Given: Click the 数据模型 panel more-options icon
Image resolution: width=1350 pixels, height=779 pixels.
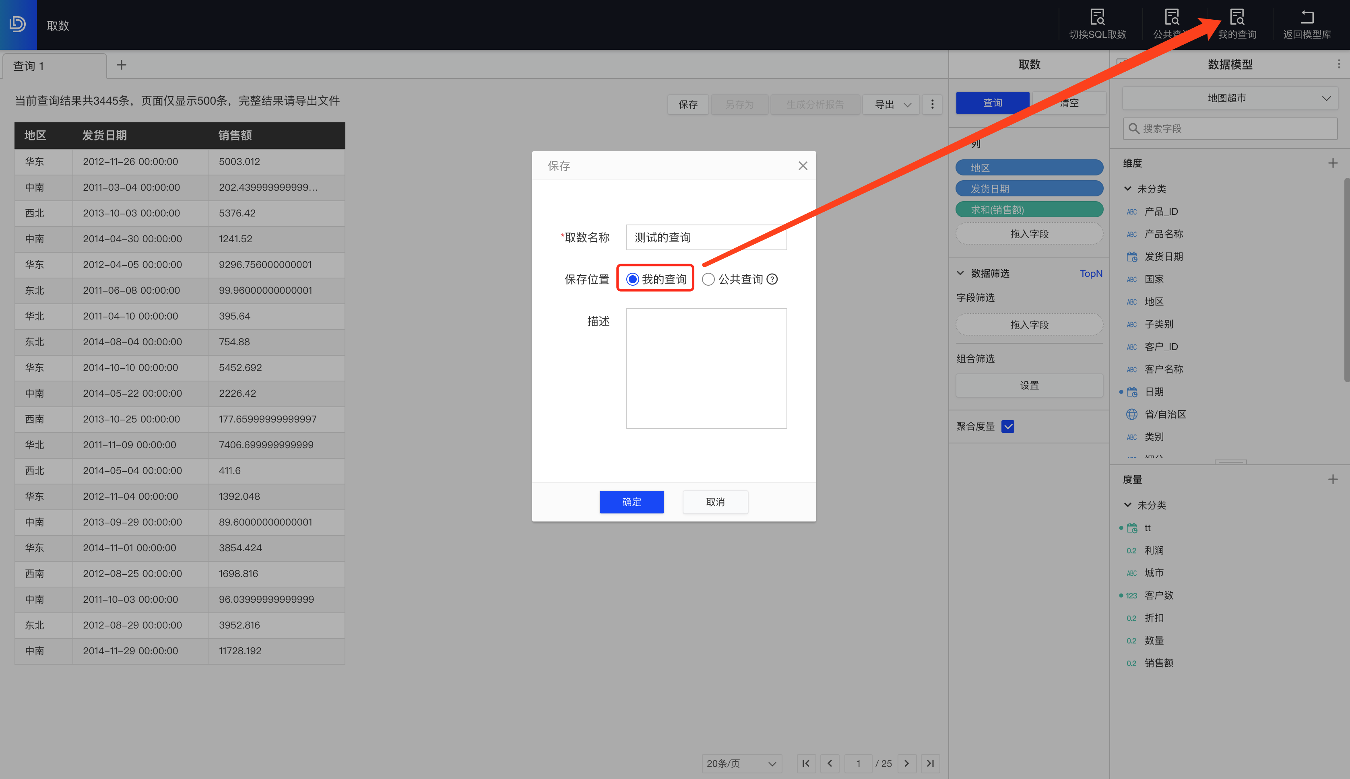Looking at the screenshot, I should click(1339, 64).
